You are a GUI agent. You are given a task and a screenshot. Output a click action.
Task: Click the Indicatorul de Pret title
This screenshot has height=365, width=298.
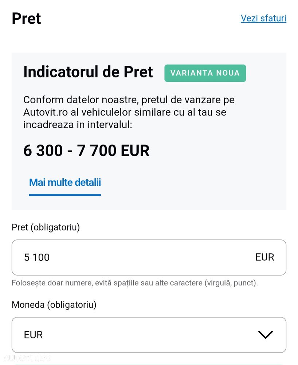point(88,72)
